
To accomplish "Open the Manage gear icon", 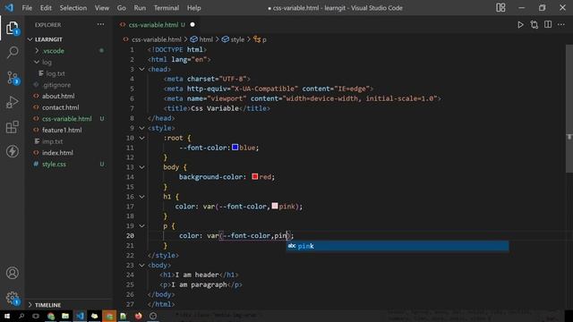I will point(12,298).
